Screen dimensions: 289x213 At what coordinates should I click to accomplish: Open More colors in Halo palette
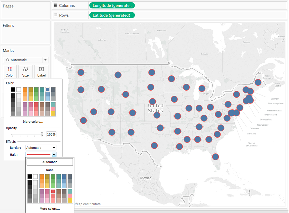[x=50, y=208]
